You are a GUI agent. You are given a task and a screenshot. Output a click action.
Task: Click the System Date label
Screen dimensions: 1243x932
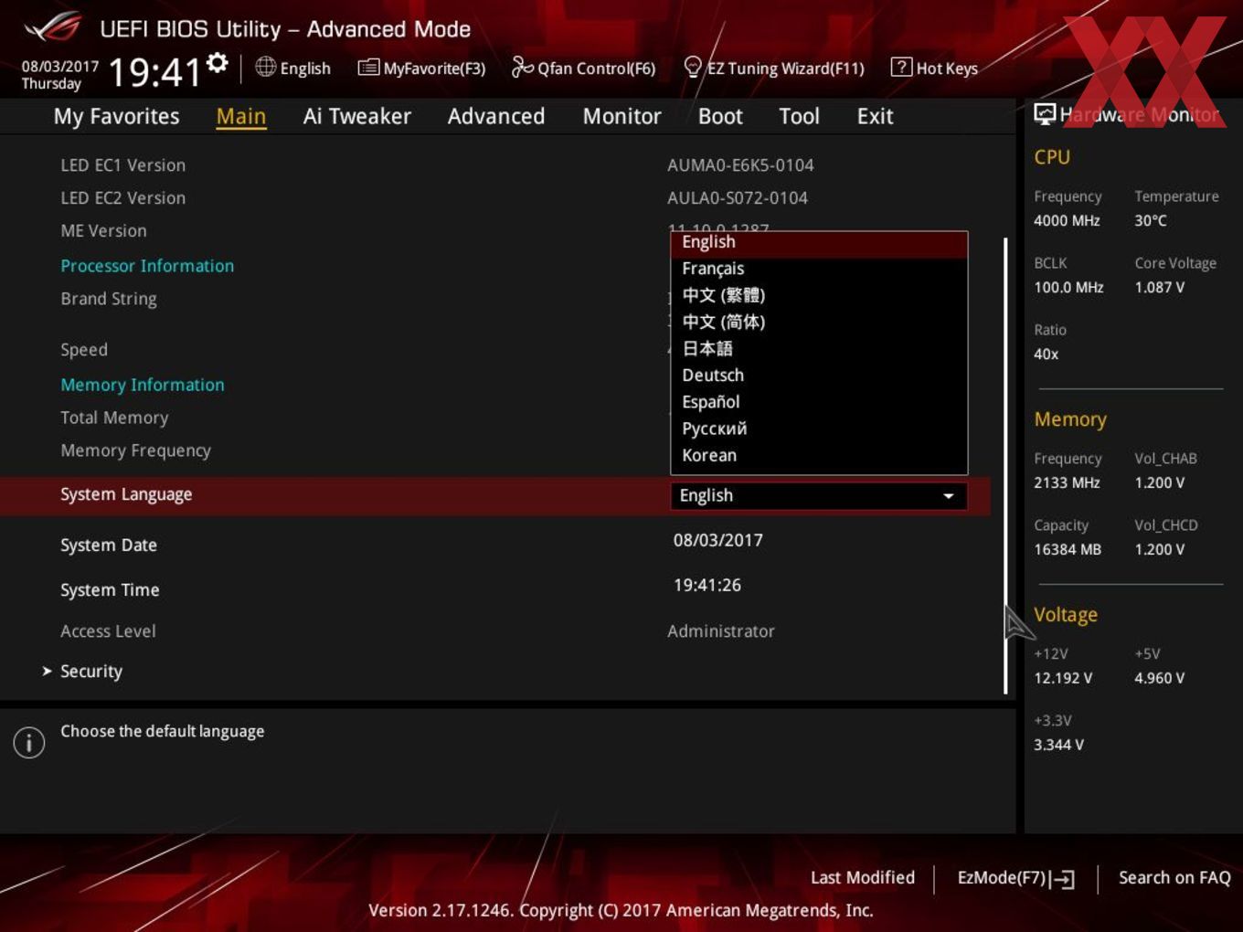click(x=109, y=545)
